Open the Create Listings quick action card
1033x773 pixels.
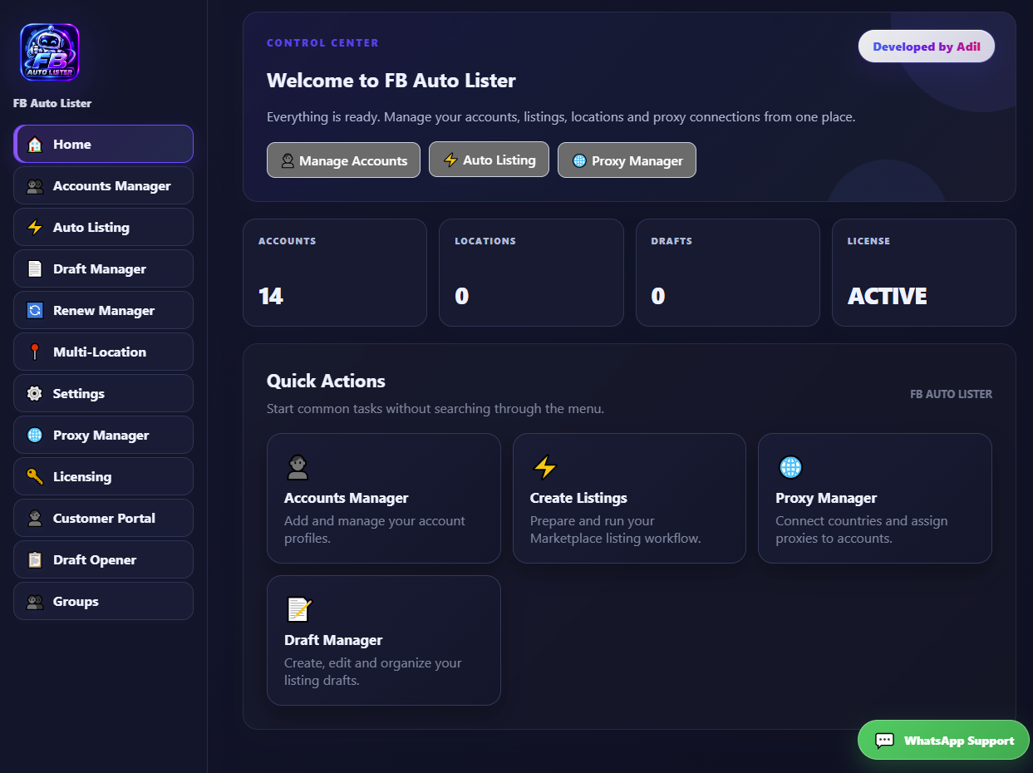(629, 498)
